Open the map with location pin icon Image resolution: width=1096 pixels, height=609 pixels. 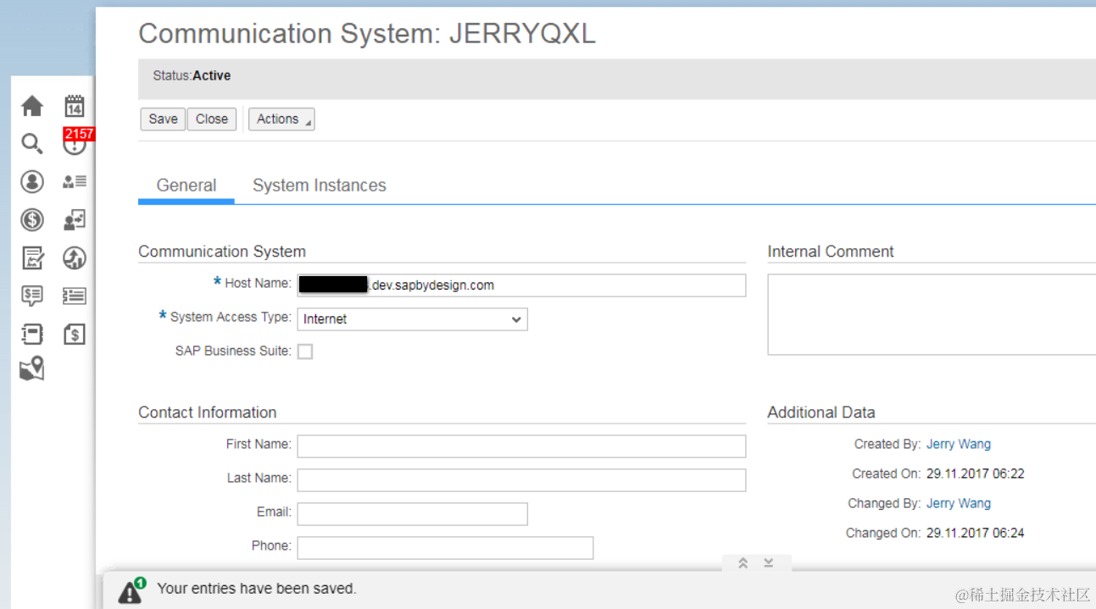[32, 369]
